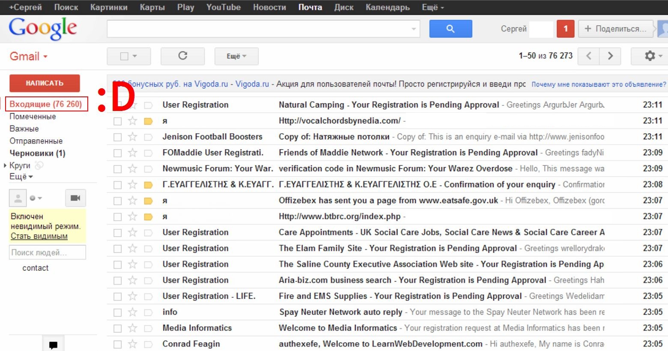Image resolution: width=668 pixels, height=351 pixels.
Task: Go to YouTube from the top bar
Action: pos(224,7)
